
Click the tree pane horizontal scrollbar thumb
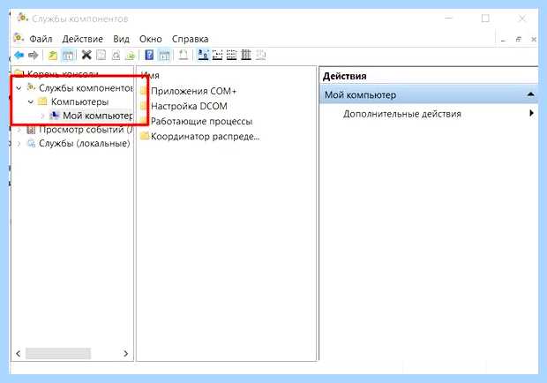pyautogui.click(x=58, y=353)
